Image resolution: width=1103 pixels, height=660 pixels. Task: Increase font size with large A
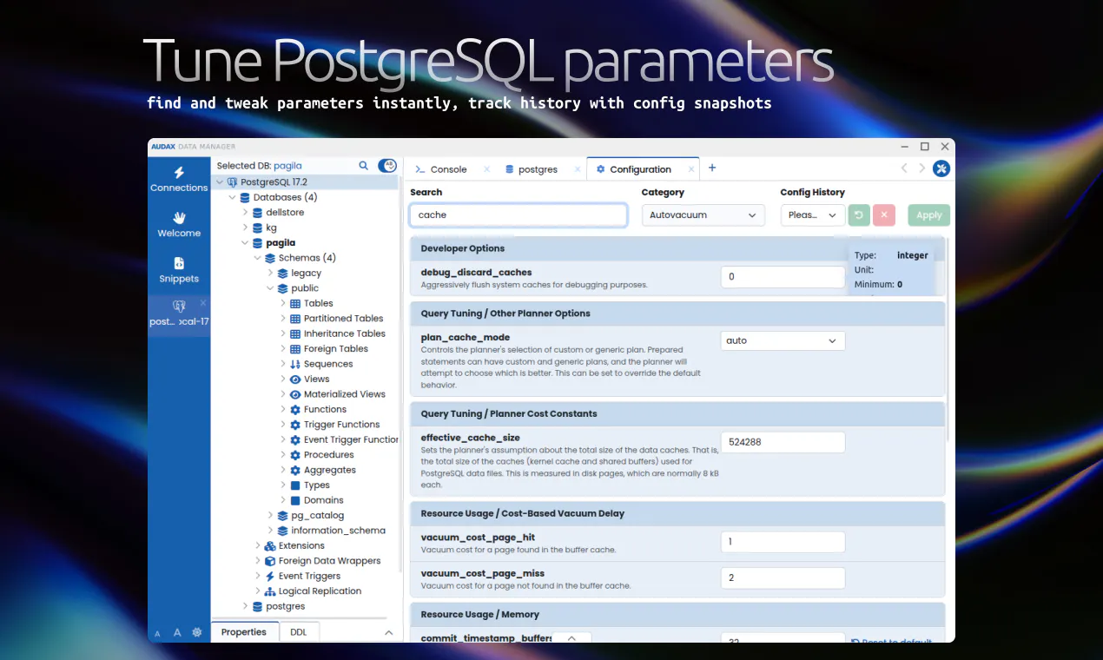click(x=177, y=633)
